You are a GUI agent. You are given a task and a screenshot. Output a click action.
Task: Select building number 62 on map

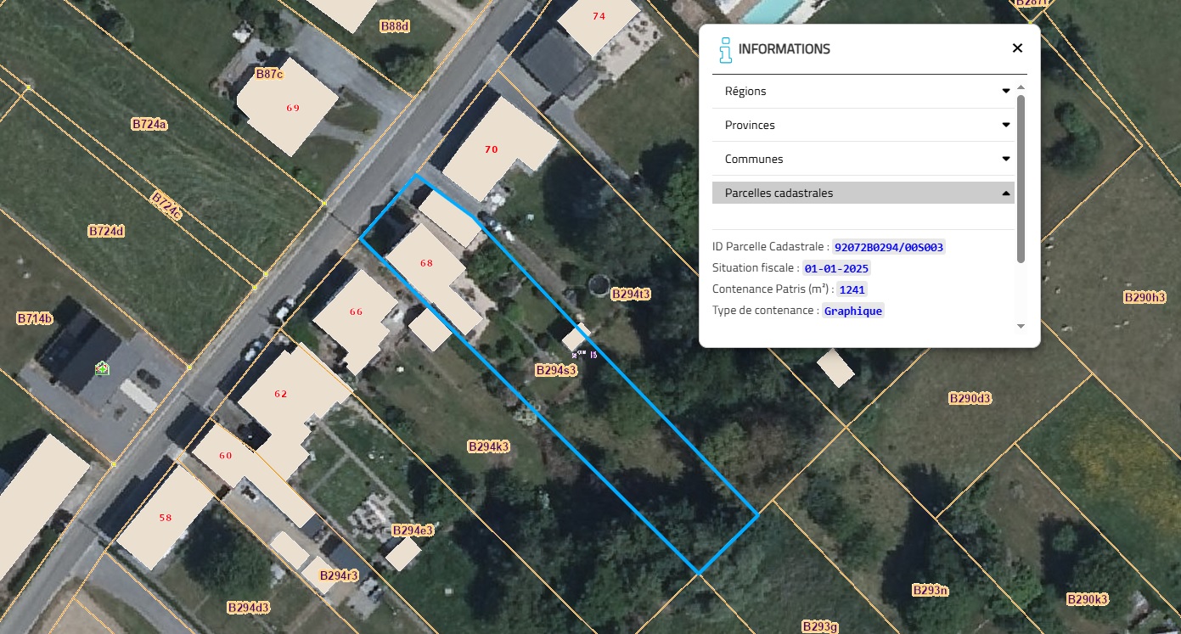point(281,394)
